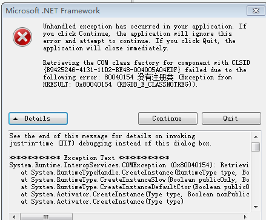Click the Unhandled exception message paragraph
Viewport: 266px width, 220px height.
[145, 37]
